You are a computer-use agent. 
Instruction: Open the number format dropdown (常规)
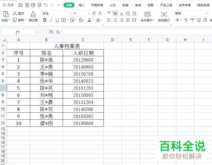(x=207, y=14)
